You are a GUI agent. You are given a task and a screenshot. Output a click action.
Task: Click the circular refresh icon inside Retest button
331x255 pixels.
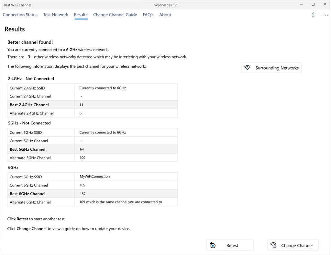[213, 245]
